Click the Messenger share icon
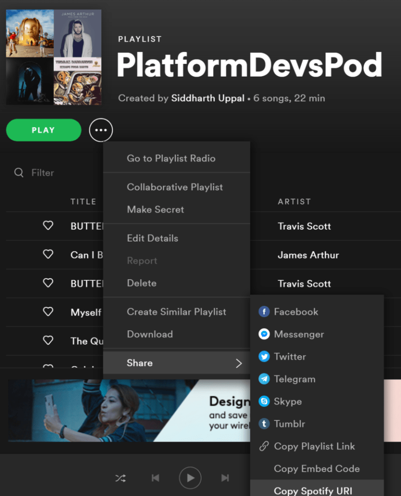 click(264, 335)
